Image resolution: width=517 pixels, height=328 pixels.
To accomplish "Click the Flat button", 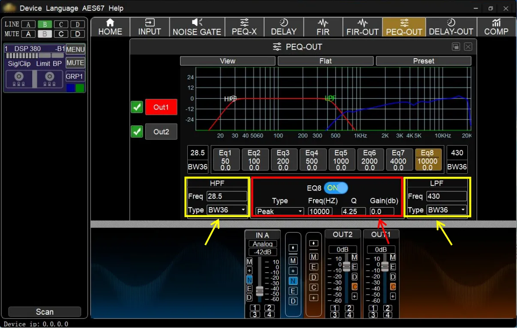I will click(325, 61).
